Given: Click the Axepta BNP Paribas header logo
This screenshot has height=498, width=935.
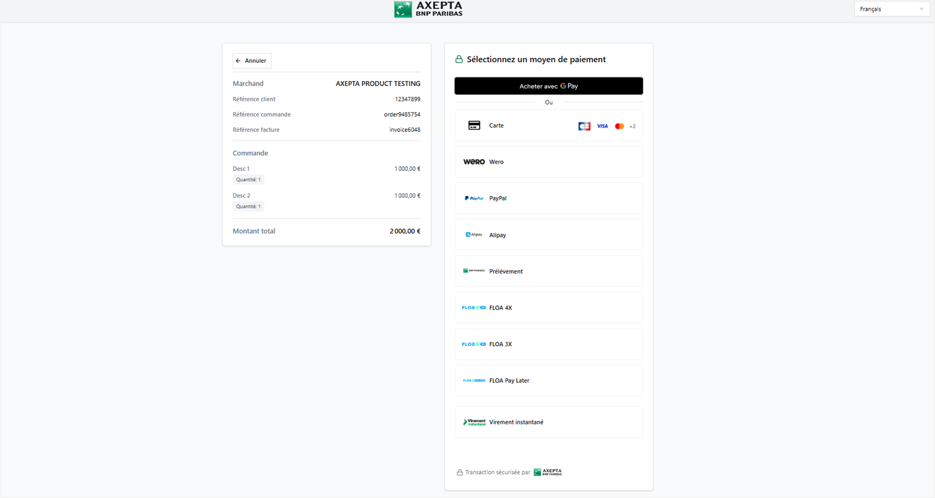Looking at the screenshot, I should pos(428,9).
